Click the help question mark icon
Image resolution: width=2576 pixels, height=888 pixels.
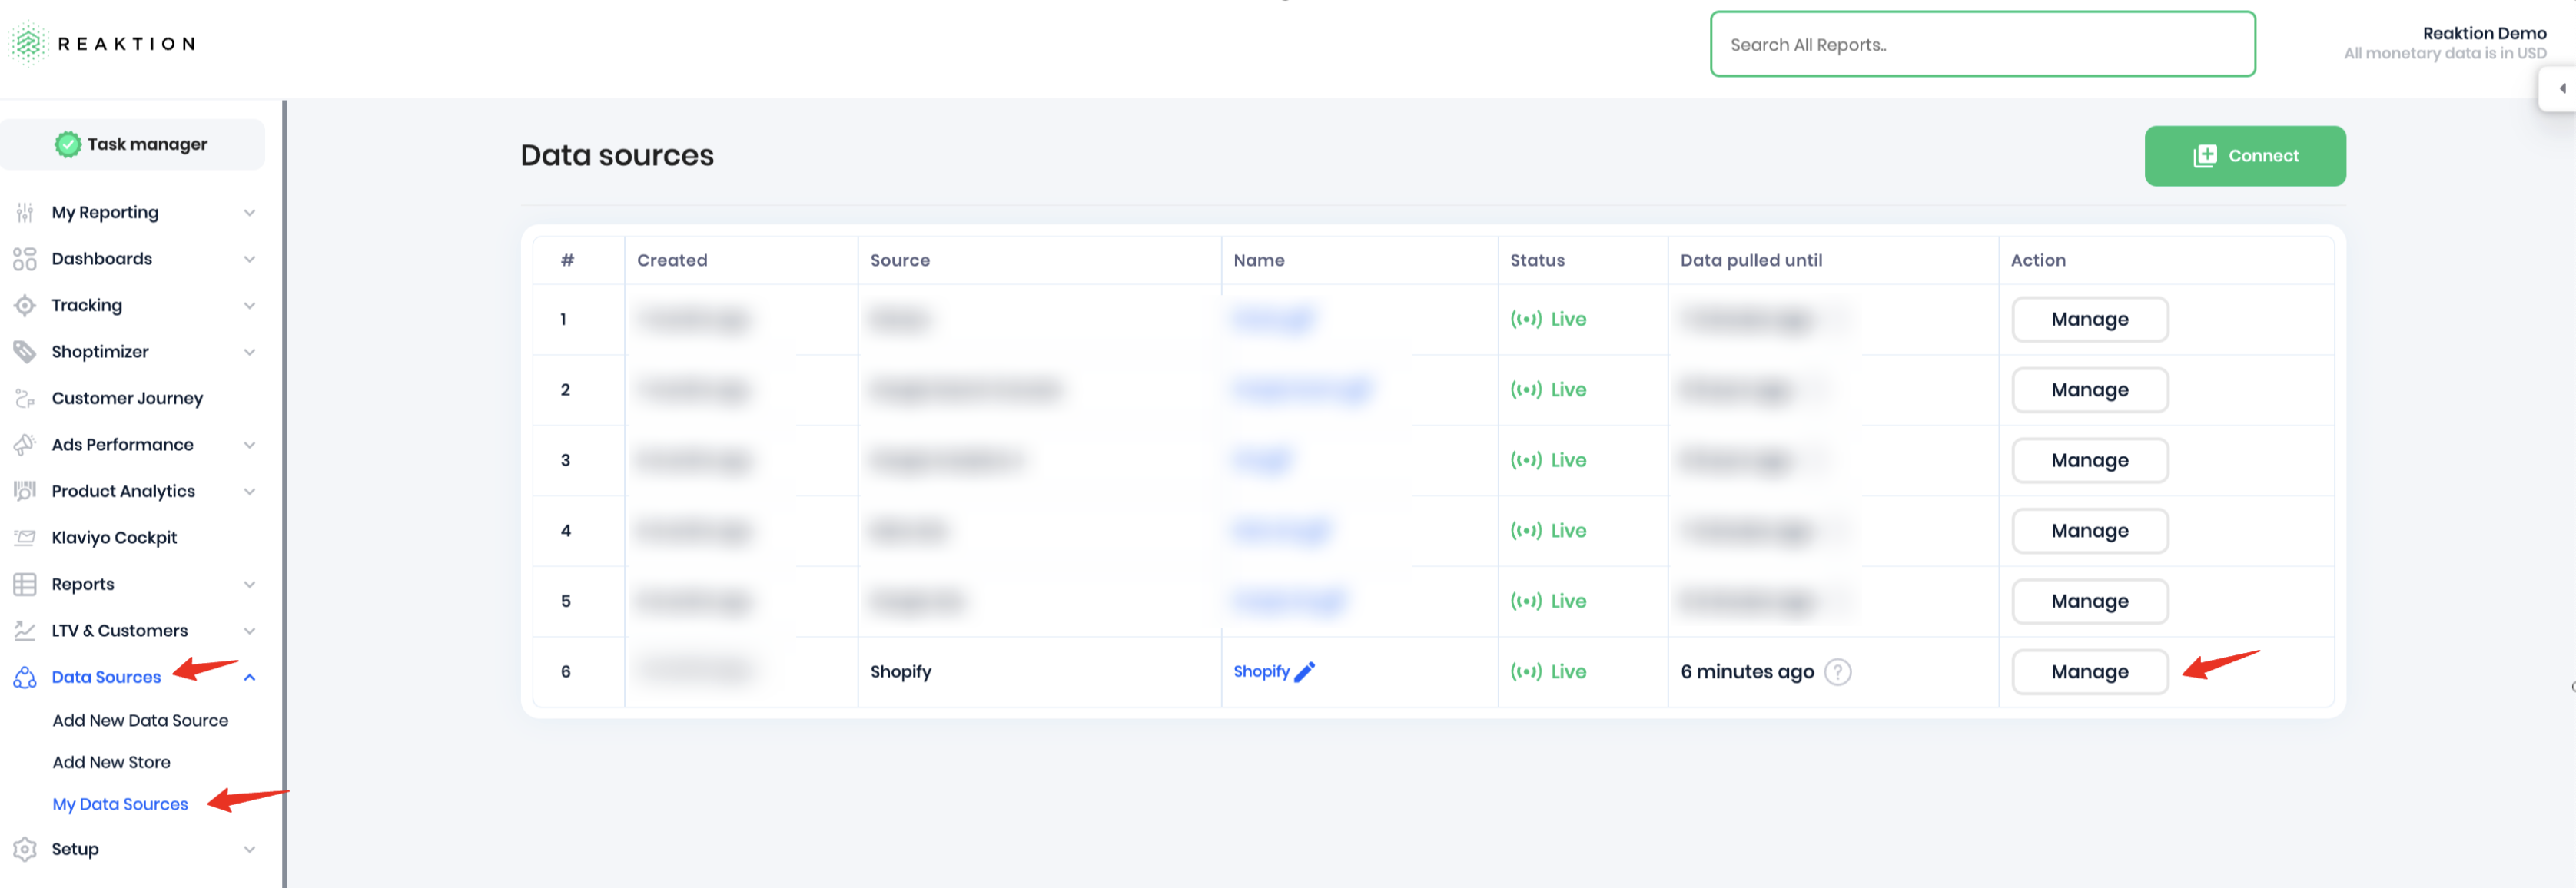coord(1837,672)
